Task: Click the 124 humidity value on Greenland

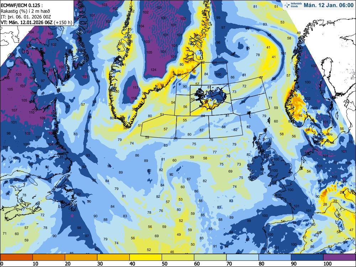Action: (x=153, y=70)
